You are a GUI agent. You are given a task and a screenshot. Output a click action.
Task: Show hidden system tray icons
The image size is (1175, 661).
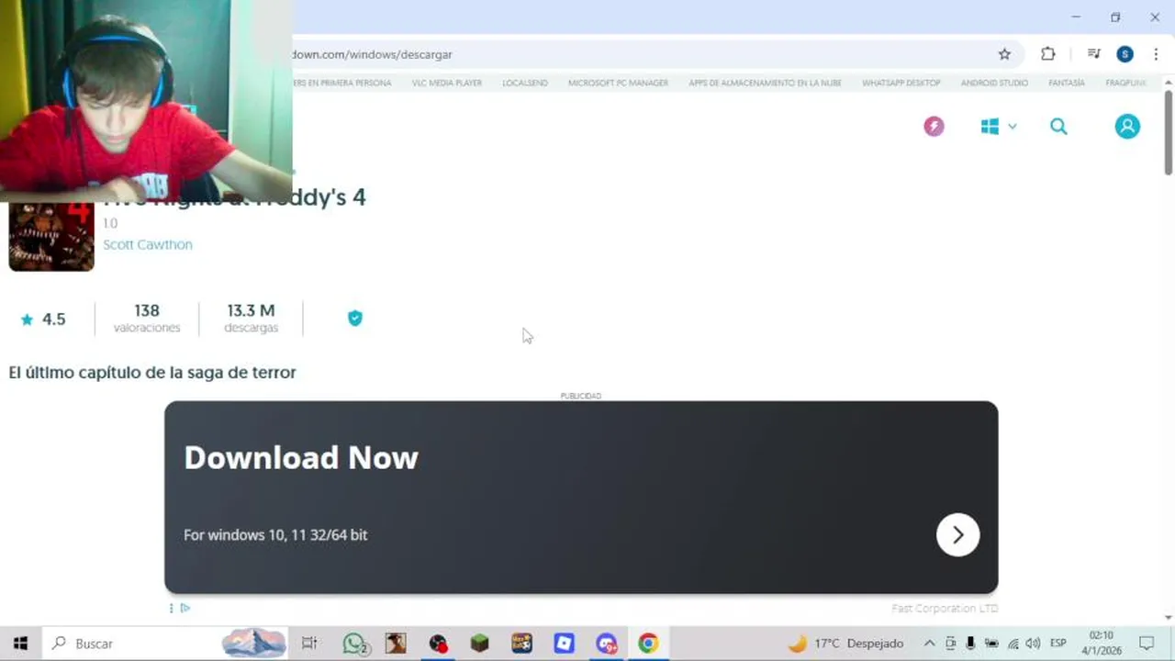tap(929, 644)
